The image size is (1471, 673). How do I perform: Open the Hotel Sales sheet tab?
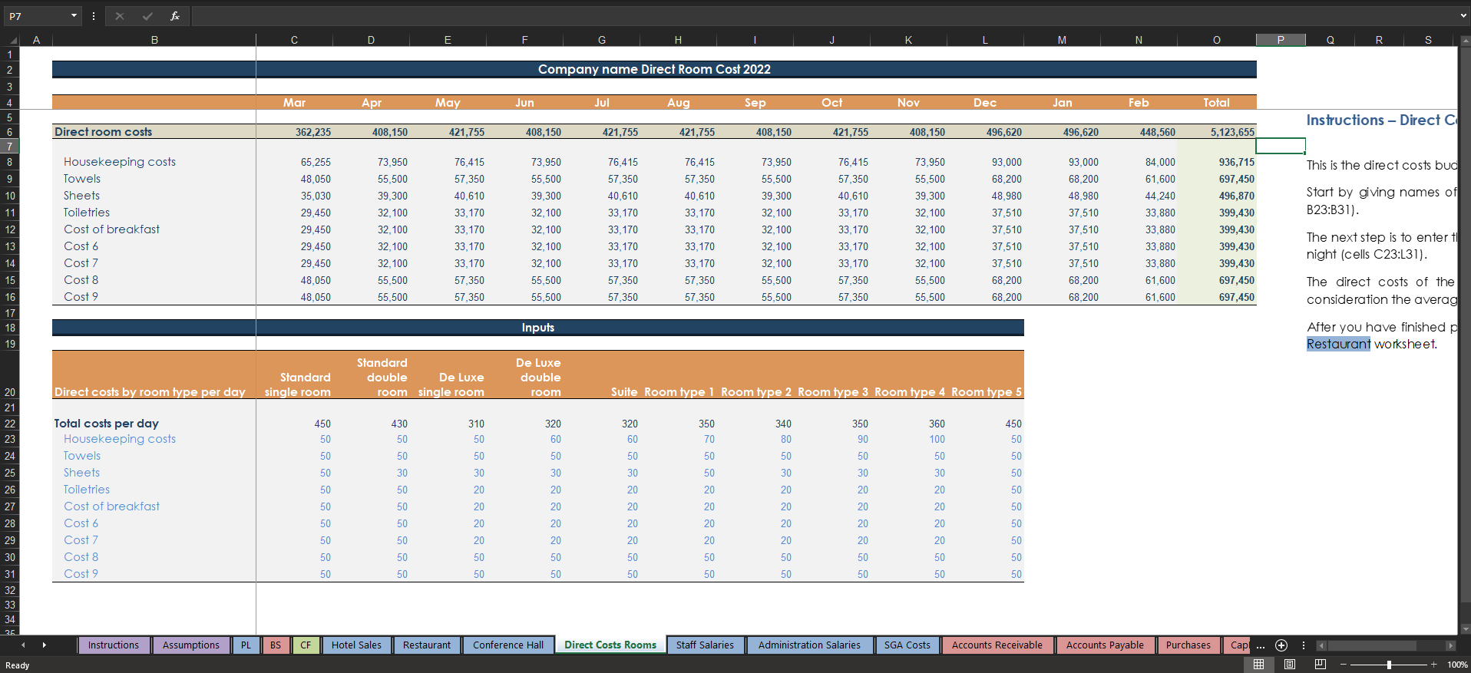pos(356,645)
